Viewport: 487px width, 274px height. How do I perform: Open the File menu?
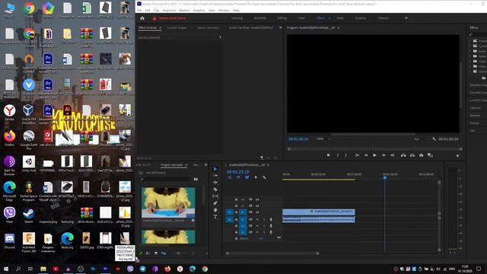point(139,10)
